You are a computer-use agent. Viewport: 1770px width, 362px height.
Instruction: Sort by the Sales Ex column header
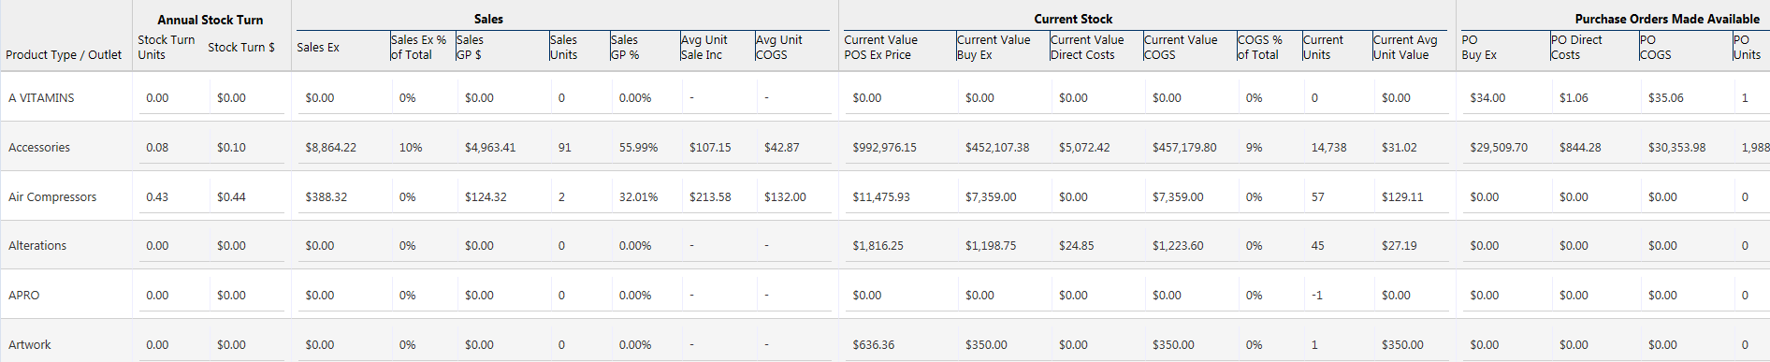[x=318, y=48]
